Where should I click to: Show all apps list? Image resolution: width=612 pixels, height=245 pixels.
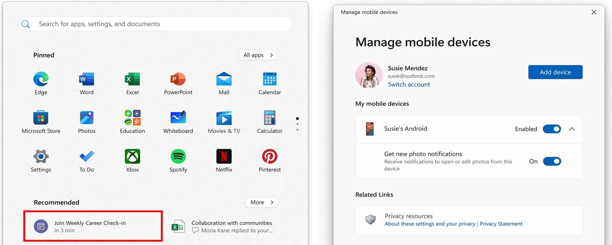coord(258,55)
